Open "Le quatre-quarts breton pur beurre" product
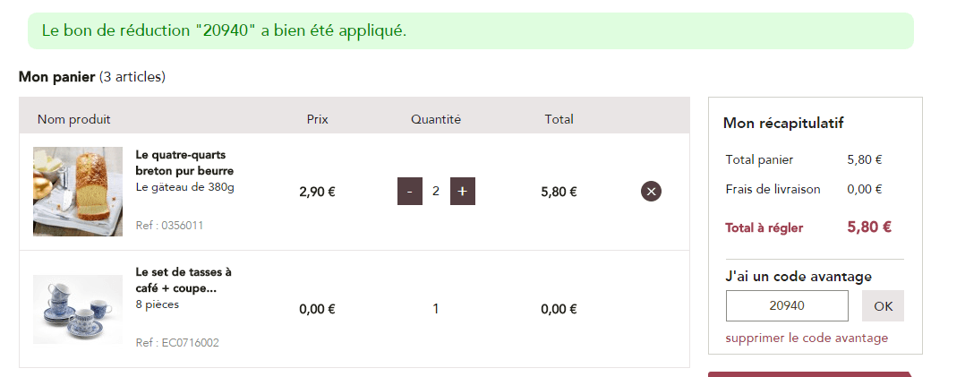965x377 pixels. [184, 162]
